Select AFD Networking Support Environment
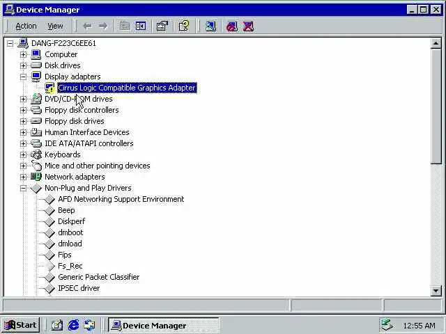 [121, 199]
